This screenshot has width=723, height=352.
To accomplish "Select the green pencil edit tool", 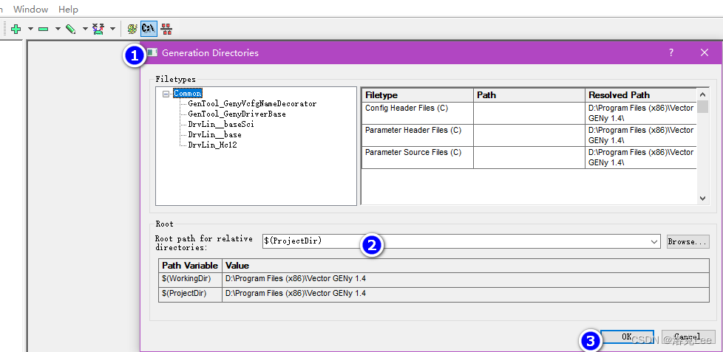I will pos(70,29).
